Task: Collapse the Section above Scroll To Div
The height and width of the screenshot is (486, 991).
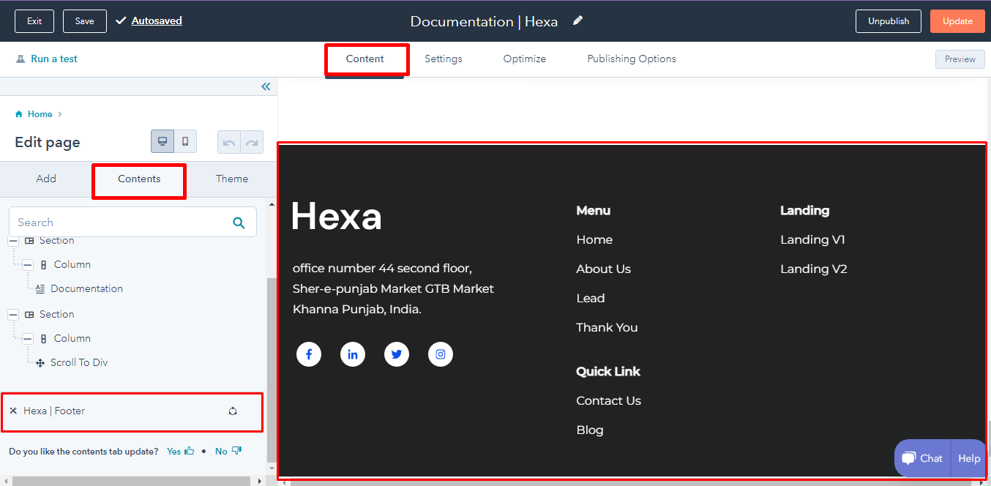Action: point(13,314)
